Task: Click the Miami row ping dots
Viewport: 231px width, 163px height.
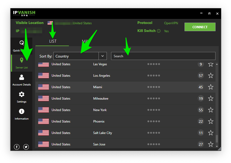Action: [154, 87]
